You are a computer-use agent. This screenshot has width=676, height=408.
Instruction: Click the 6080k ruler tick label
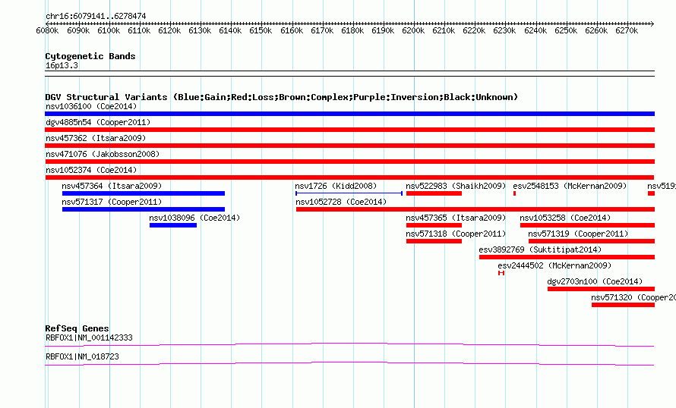[x=47, y=30]
